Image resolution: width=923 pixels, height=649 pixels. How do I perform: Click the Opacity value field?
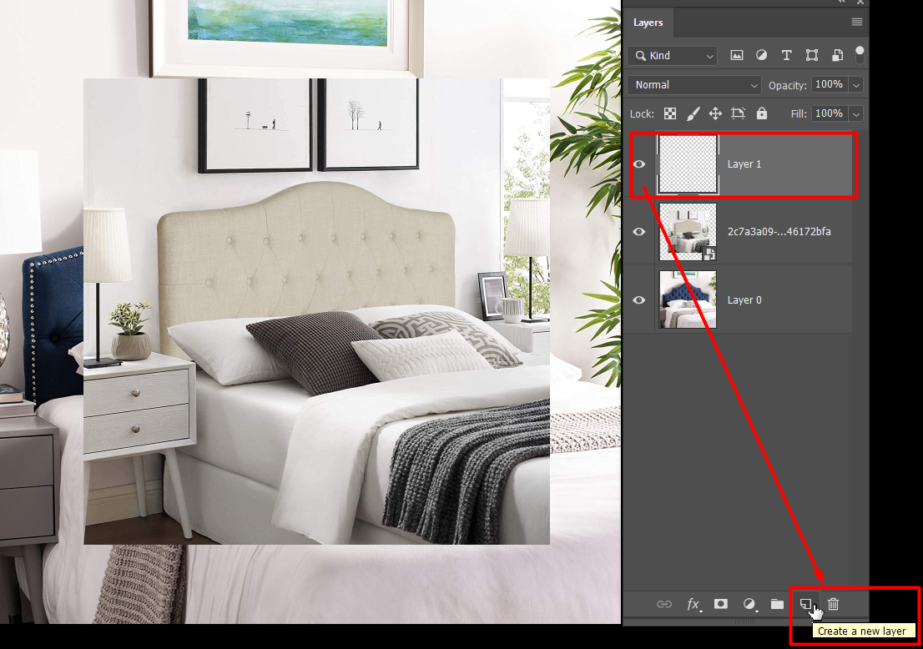pyautogui.click(x=829, y=85)
